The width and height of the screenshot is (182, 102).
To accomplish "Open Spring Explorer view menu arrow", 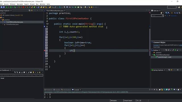I will [180, 70].
